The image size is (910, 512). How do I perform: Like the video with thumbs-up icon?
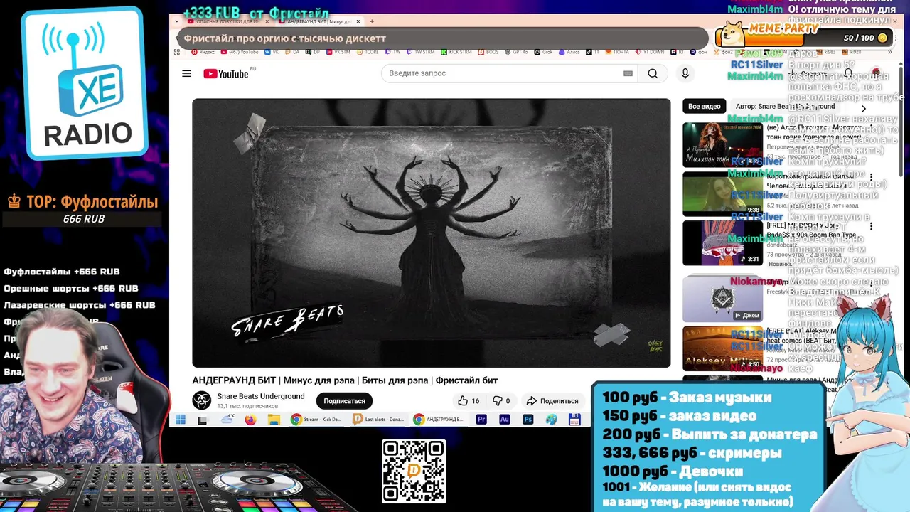pos(469,401)
